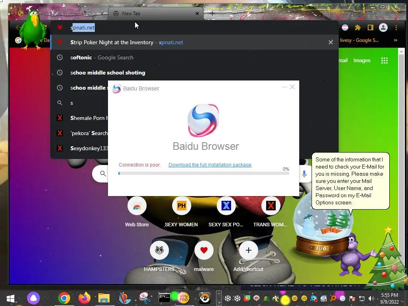
Task: Open the VPN PRO taskbar icon
Action: (184, 298)
